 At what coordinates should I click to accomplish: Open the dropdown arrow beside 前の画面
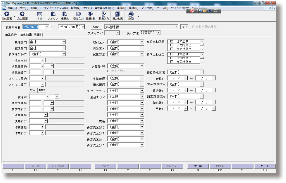tap(14, 16)
